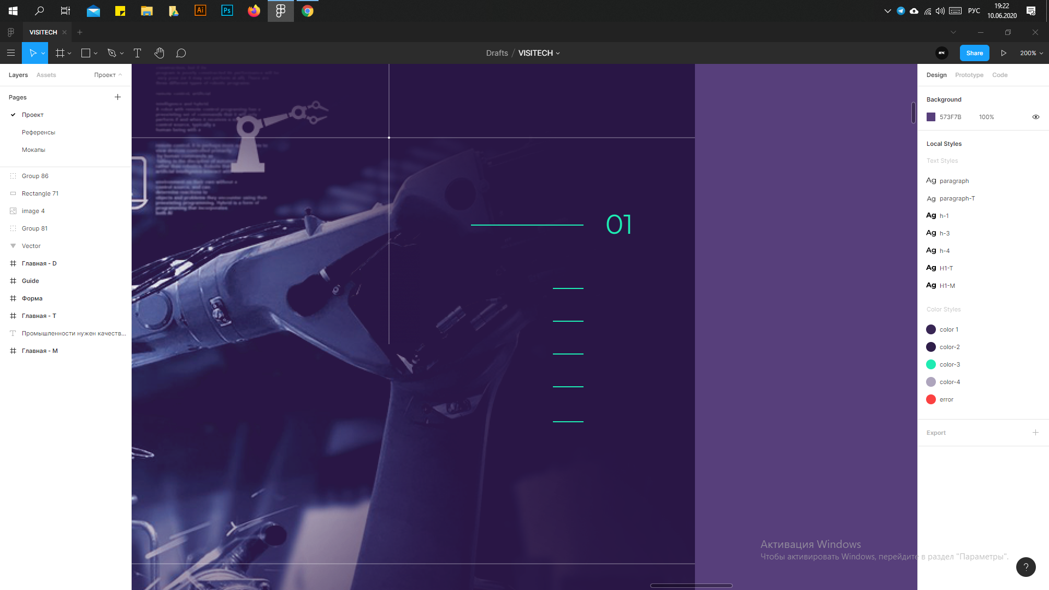
Task: Open Pen tool options dropdown arrow
Action: (122, 54)
